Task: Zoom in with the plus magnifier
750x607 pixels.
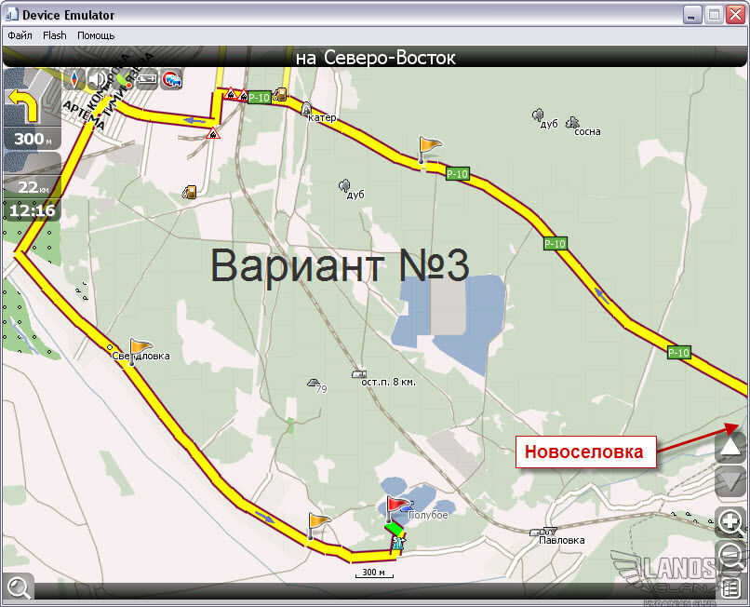Action: [x=730, y=520]
